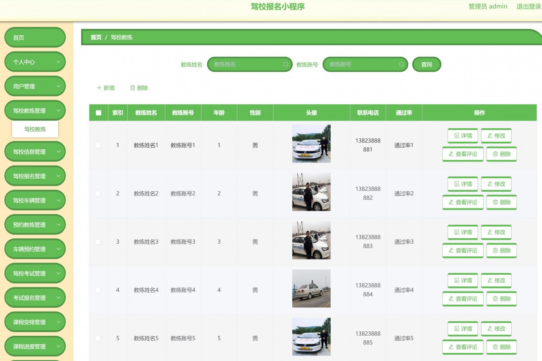Viewport: 542px width, 361px height.
Task: Click the detail icon on 详情 for 教练姓名2
Action: point(457,184)
